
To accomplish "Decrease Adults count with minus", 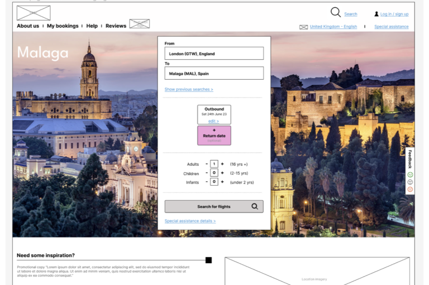I will tap(207, 164).
